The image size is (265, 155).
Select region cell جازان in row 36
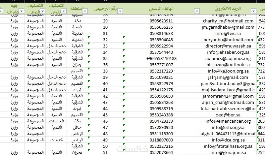(78, 65)
